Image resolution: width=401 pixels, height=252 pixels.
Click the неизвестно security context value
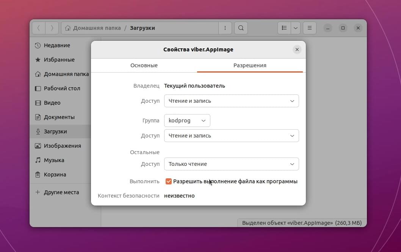coord(179,196)
